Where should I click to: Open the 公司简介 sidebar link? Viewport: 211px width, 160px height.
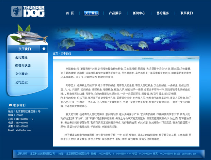pyautogui.click(x=21, y=58)
